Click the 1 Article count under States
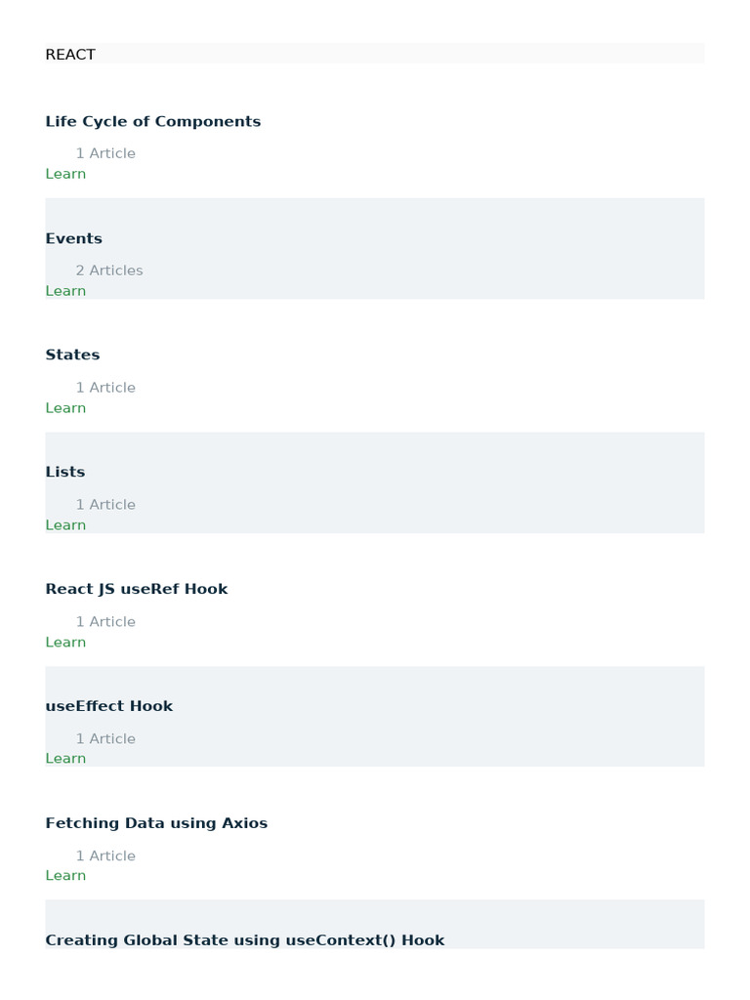 click(105, 388)
